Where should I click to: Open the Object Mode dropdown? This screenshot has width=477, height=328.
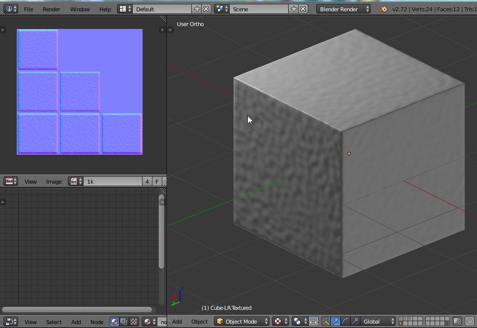pyautogui.click(x=242, y=322)
